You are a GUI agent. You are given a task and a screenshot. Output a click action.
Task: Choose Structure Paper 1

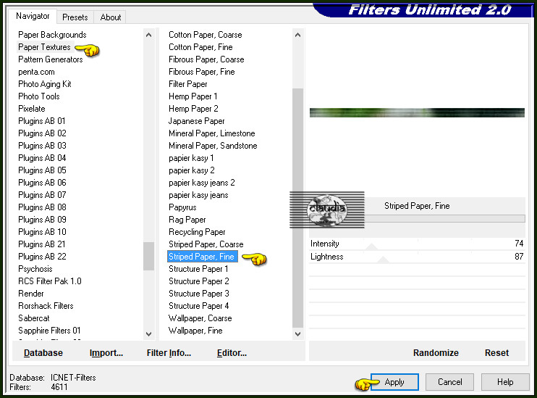(x=198, y=269)
